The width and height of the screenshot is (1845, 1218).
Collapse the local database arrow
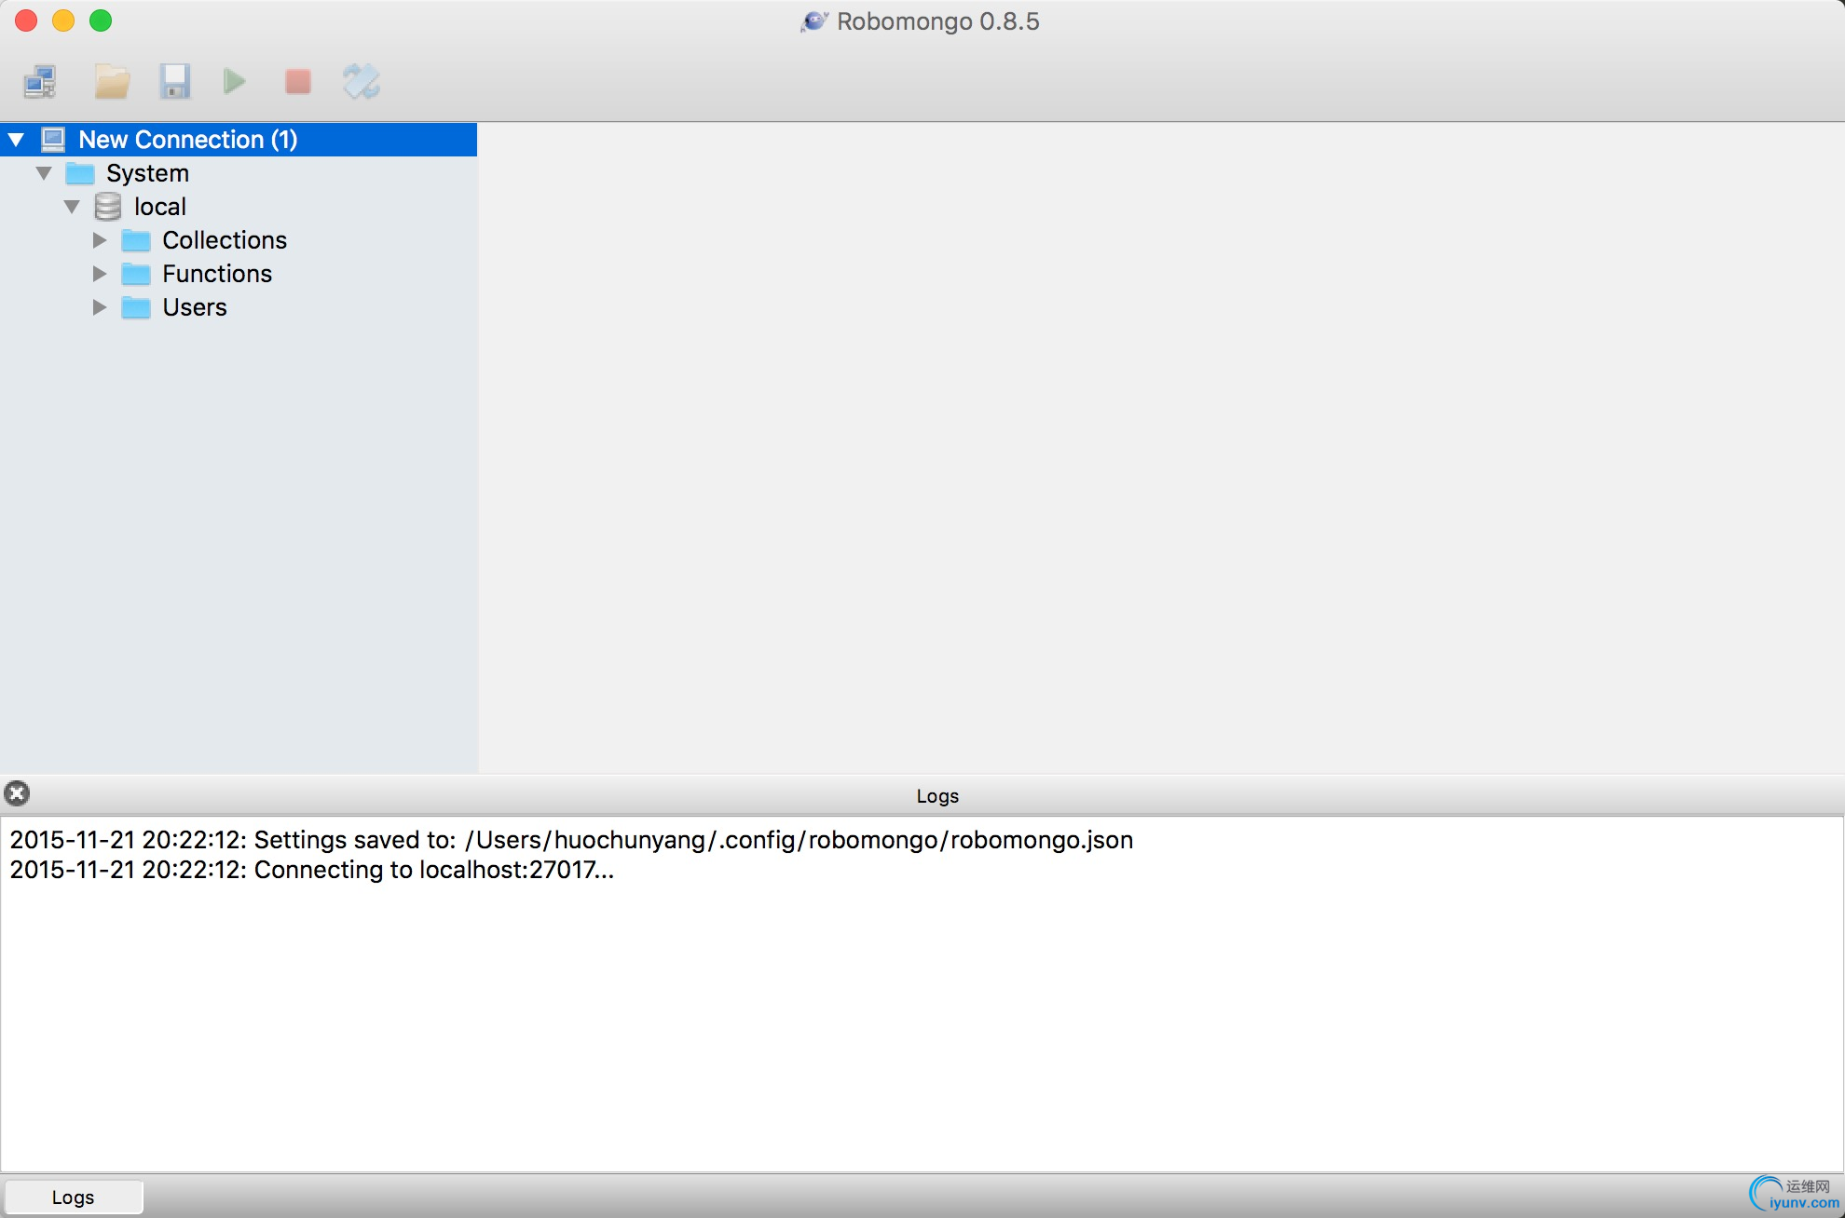click(x=72, y=207)
